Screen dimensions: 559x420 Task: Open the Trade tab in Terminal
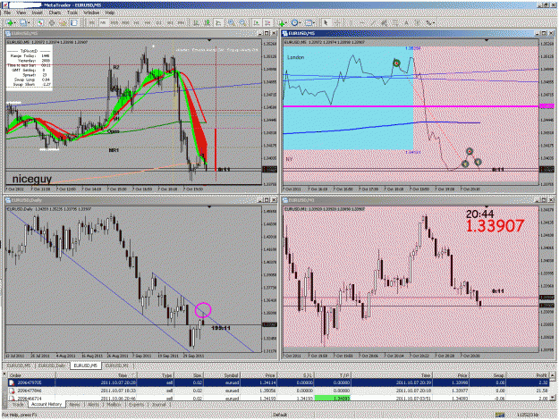point(18,405)
